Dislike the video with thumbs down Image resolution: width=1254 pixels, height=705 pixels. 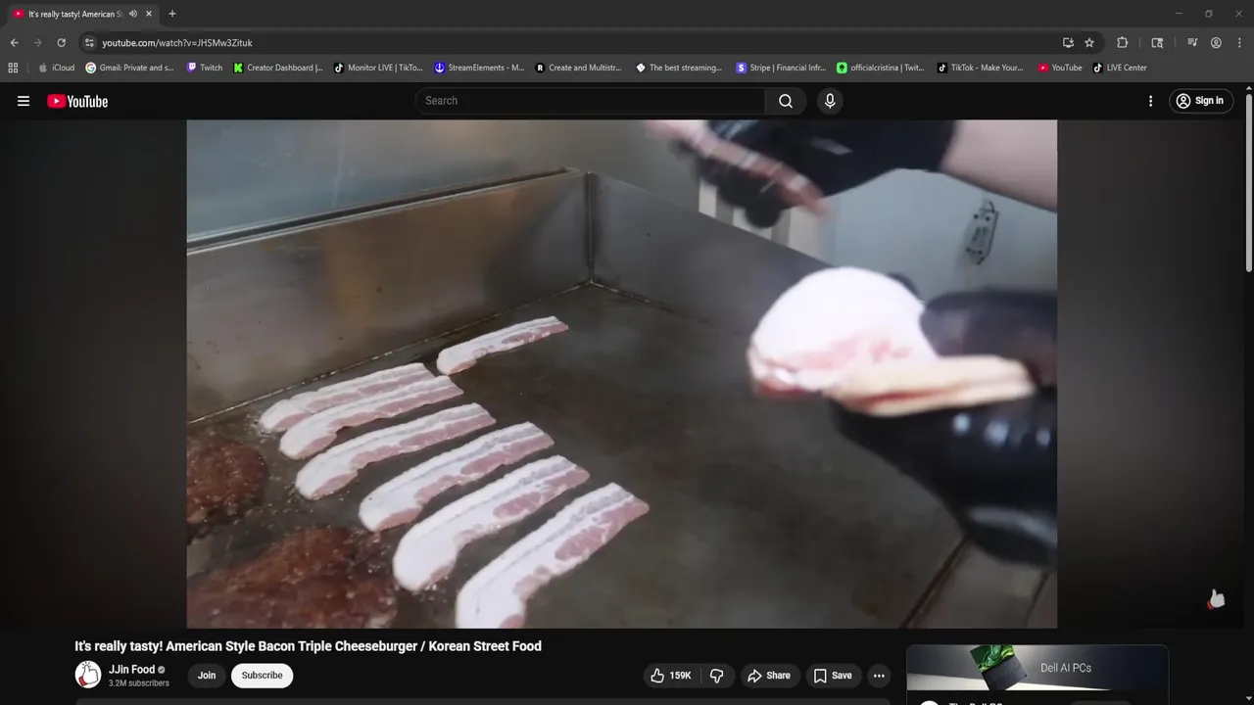click(717, 676)
